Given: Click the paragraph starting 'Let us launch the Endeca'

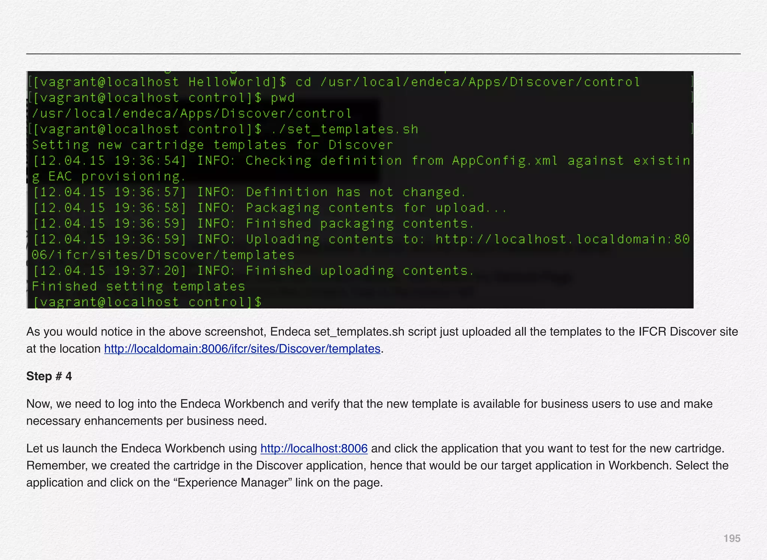Looking at the screenshot, I should (378, 465).
